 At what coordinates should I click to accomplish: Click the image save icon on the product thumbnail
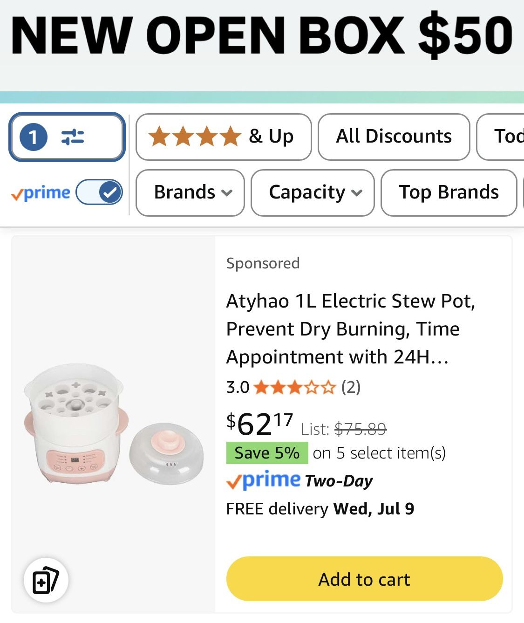click(46, 580)
